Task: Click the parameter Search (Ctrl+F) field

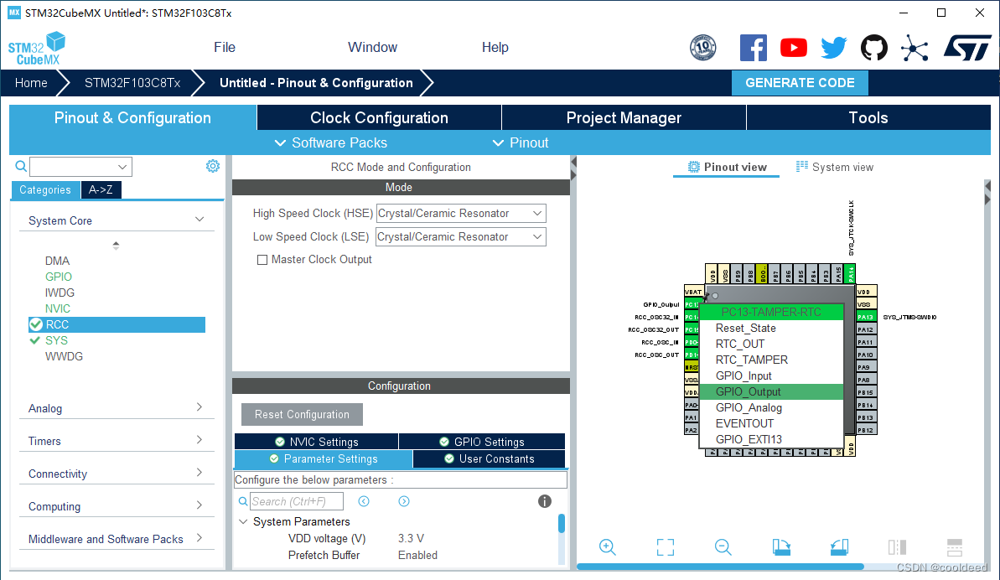Action: pos(297,501)
